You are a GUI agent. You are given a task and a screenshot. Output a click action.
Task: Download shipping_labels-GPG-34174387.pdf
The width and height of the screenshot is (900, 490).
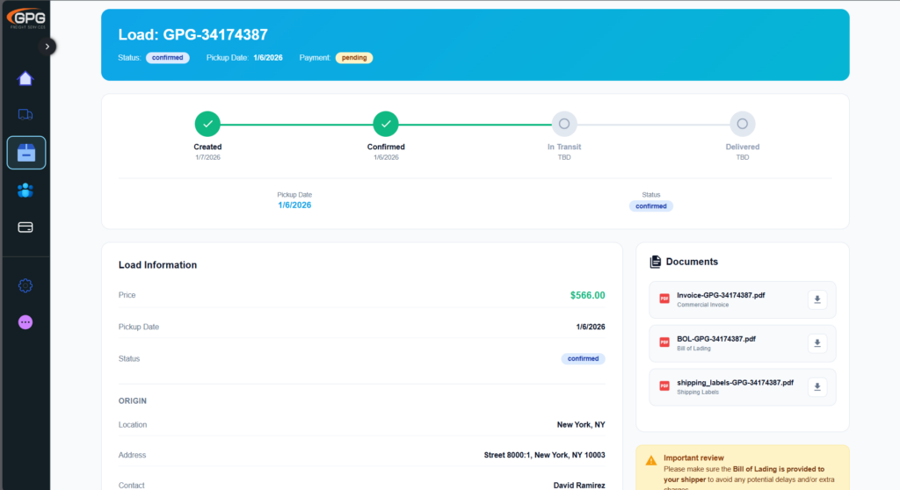pos(817,387)
